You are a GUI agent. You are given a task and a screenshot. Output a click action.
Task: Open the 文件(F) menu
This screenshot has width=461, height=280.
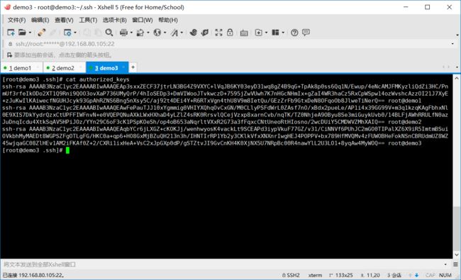(16, 20)
